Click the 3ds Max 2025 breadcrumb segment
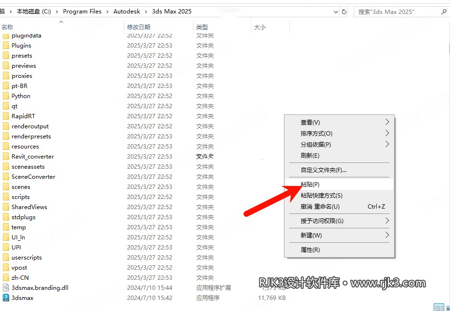Screen dimensions: 450x311 [x=172, y=12]
